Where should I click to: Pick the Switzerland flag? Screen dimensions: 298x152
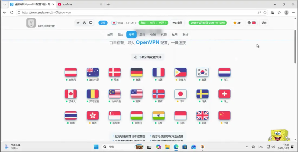225,94
